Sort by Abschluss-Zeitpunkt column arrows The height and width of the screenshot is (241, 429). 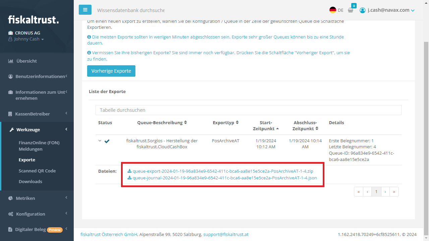point(317,129)
